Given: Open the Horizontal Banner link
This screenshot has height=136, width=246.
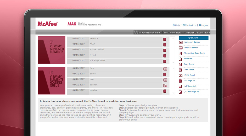Looking at the screenshot, I should pyautogui.click(x=192, y=42).
